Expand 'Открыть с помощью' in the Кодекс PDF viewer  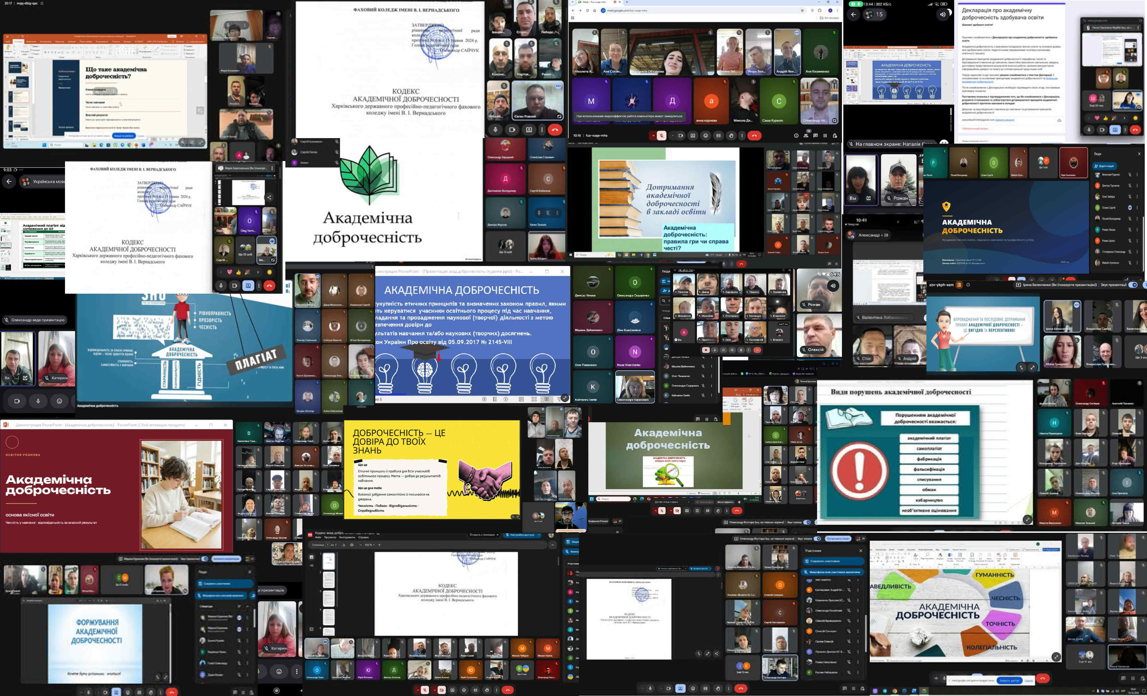pos(484,535)
